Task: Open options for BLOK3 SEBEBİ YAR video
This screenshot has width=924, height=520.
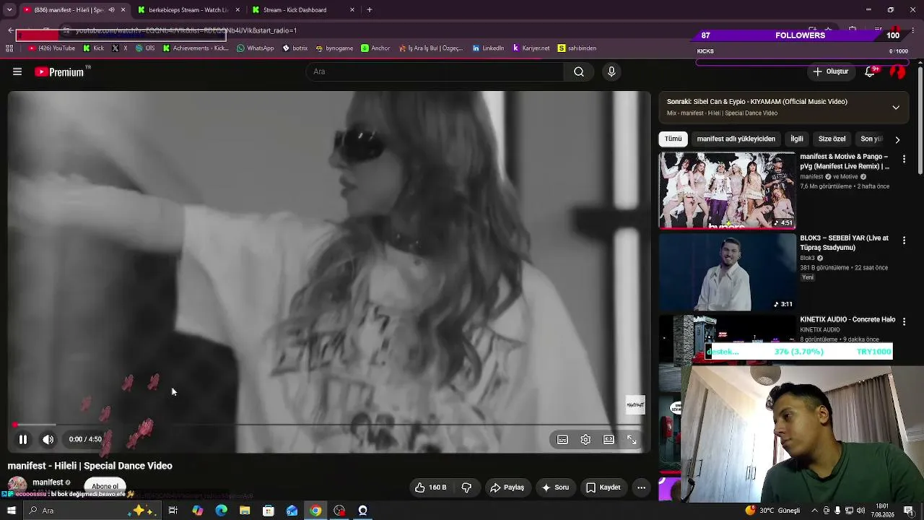Action: tap(904, 240)
